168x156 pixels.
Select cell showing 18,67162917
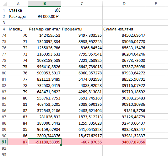(x=82, y=136)
